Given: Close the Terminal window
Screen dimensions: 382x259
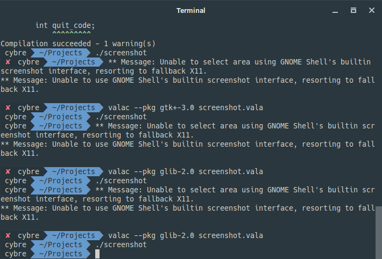Looking at the screenshot, I should [x=372, y=10].
